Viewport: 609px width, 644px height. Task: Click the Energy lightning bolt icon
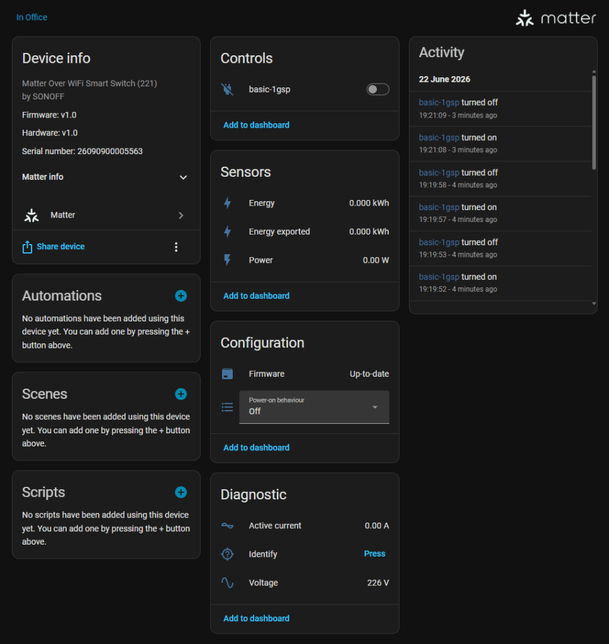(x=227, y=203)
